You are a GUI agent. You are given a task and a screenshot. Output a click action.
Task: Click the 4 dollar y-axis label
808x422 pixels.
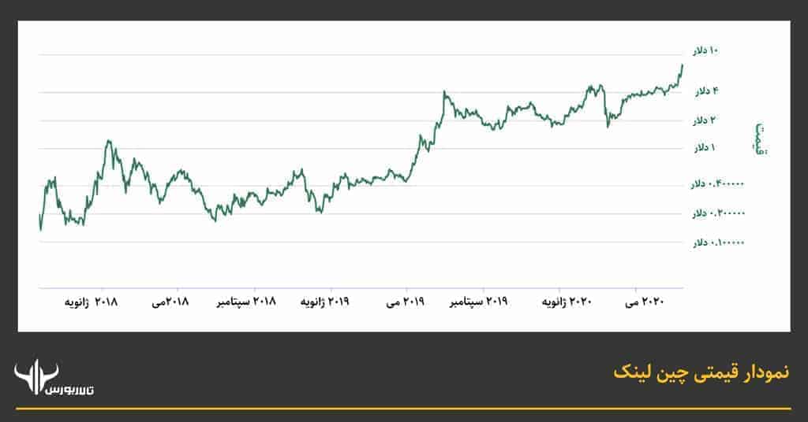(706, 91)
